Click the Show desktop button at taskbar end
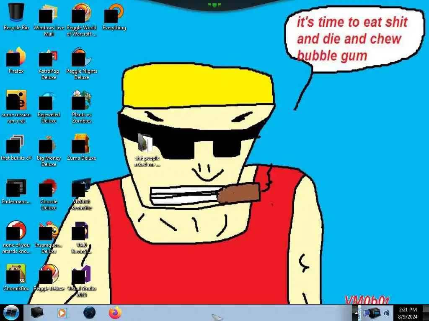This screenshot has width=429, height=321. pyautogui.click(x=426, y=313)
